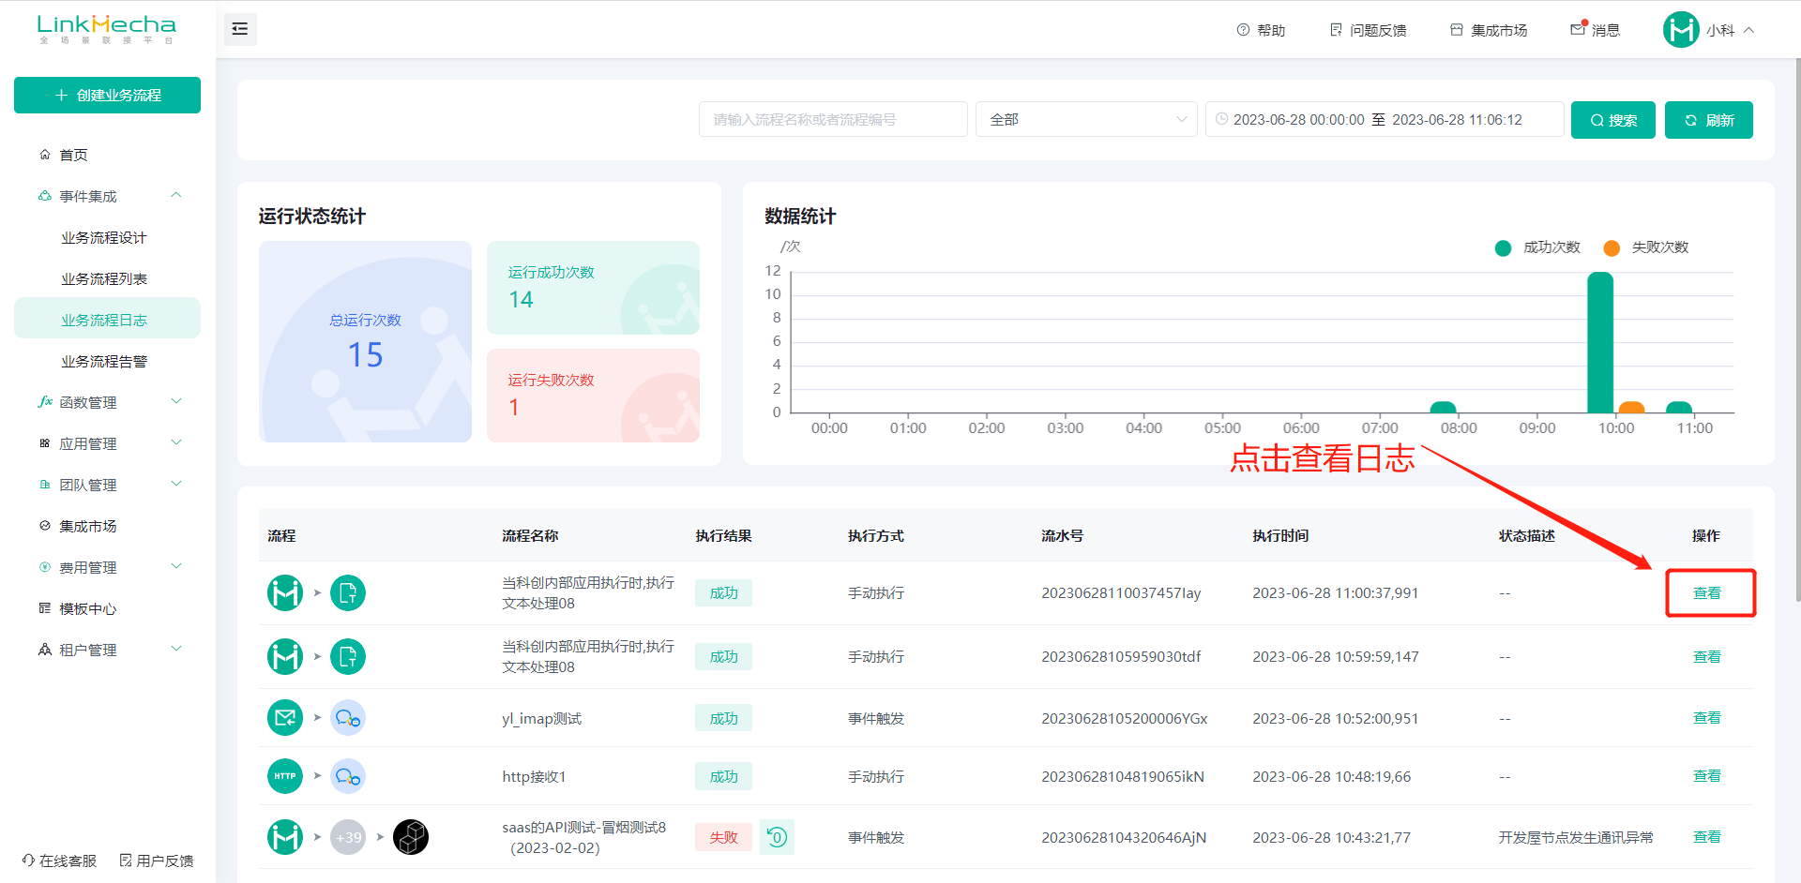This screenshot has width=1801, height=883.
Task: Click 查看 for the 10:59:59 log row
Action: (1707, 656)
